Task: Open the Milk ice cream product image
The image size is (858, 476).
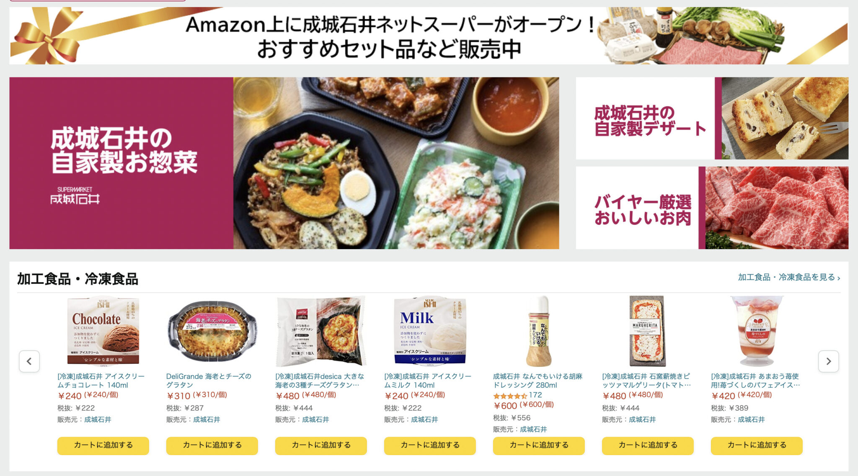Action: pos(430,331)
